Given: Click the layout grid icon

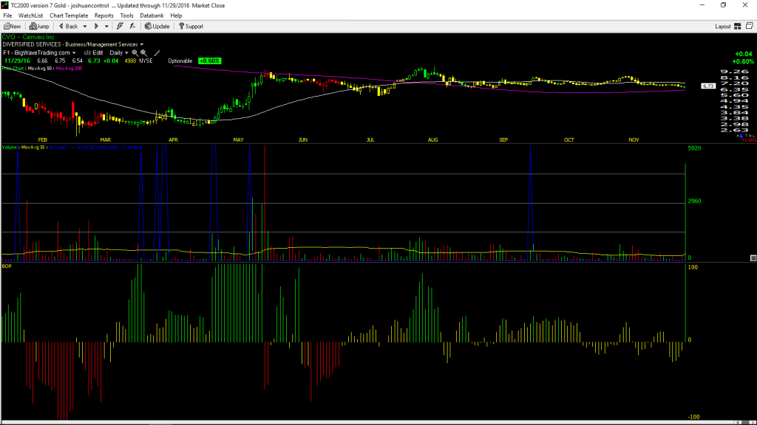Looking at the screenshot, I should [x=738, y=27].
